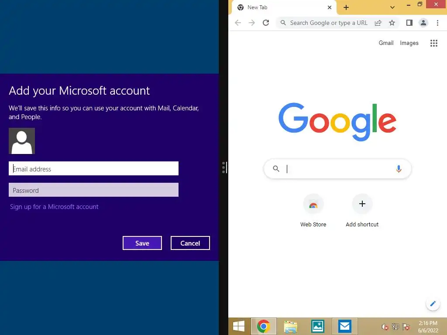The image size is (447, 335).
Task: Click the Google logo
Action: tap(337, 122)
